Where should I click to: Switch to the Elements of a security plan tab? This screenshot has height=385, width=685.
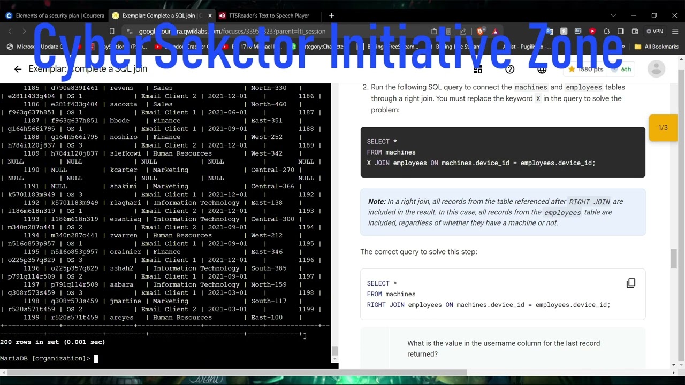tap(55, 16)
